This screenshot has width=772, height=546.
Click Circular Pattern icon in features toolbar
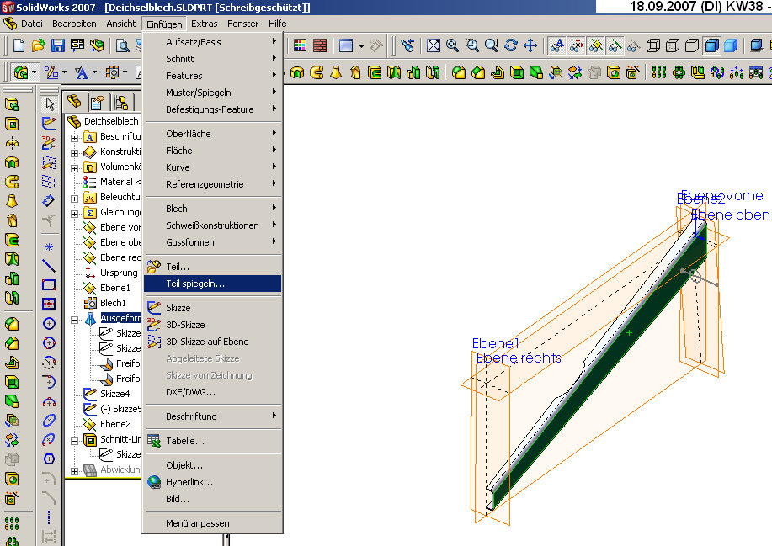tap(679, 73)
